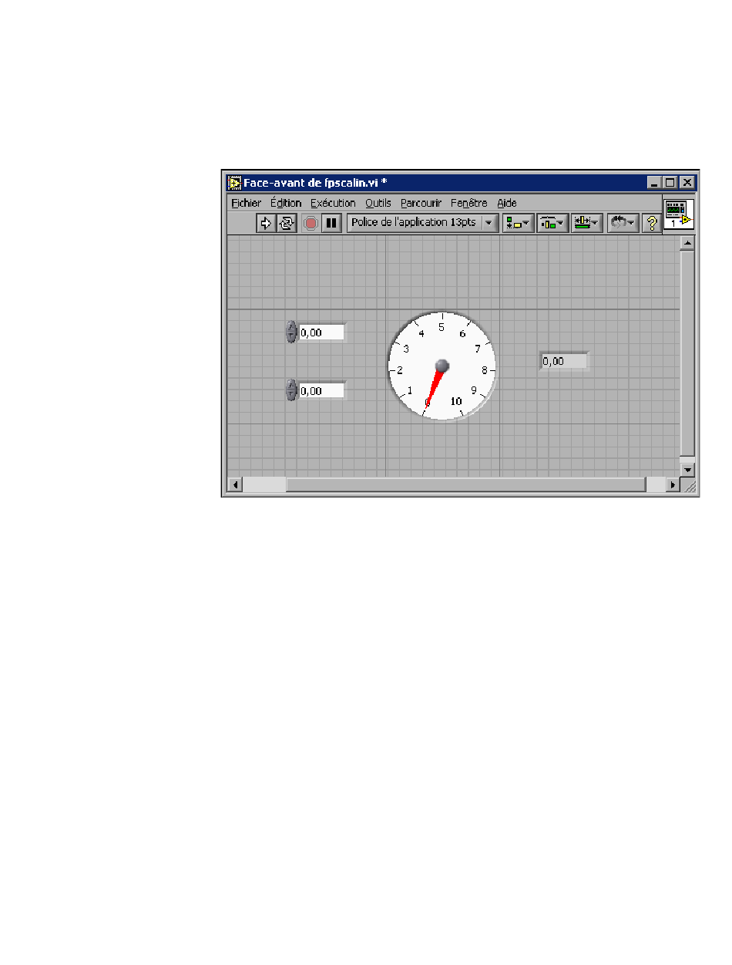Image resolution: width=732 pixels, height=965 pixels.
Task: Click increment arrows of upper numeric control
Action: (x=290, y=332)
